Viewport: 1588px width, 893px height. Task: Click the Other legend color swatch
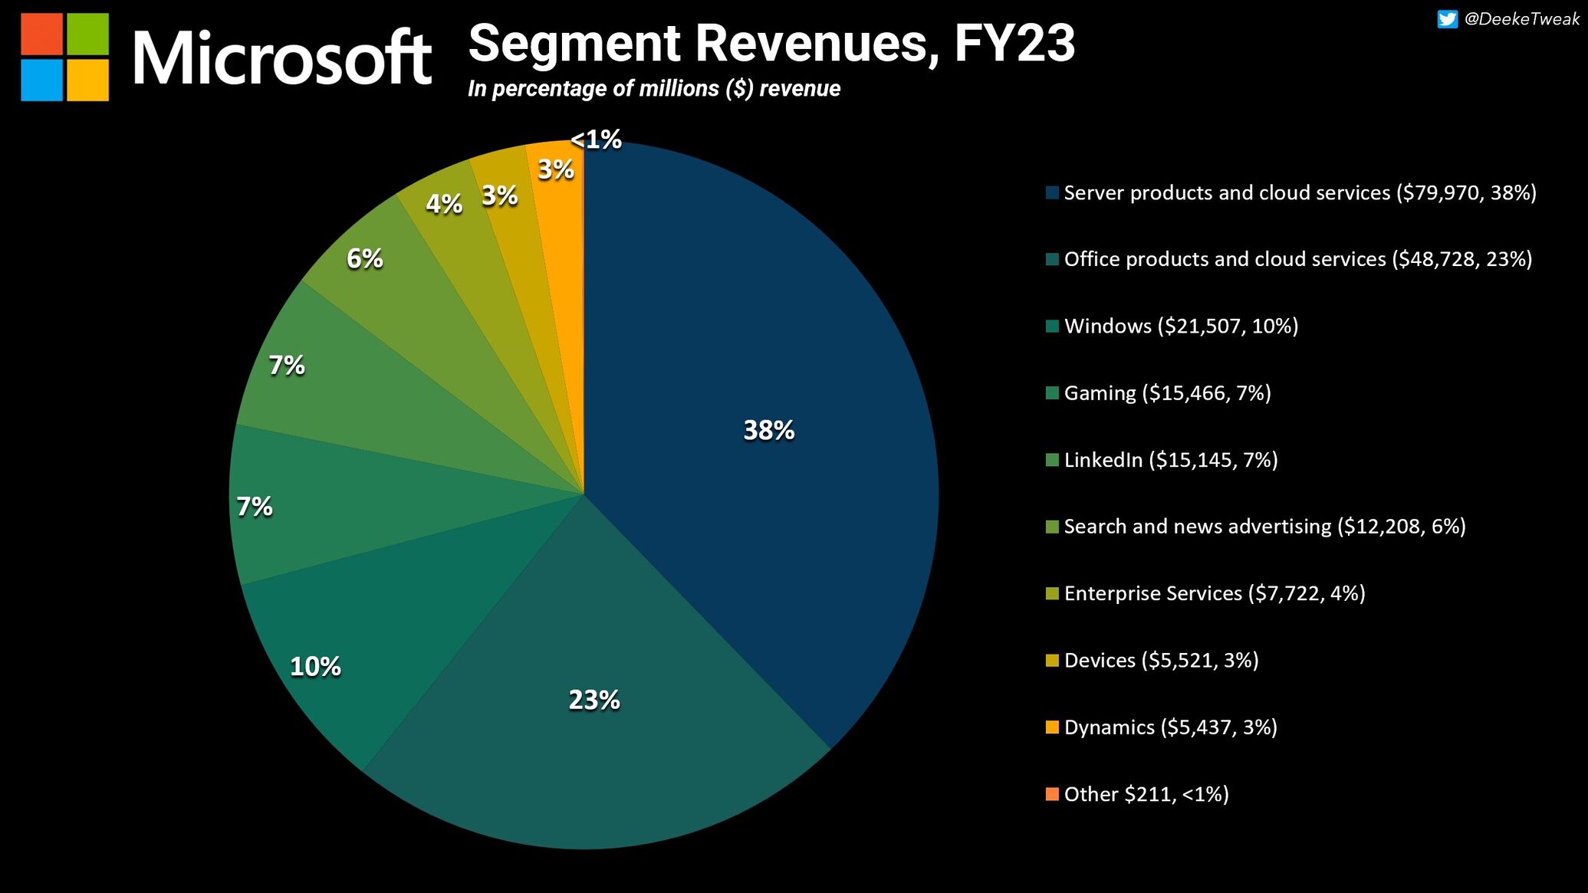click(x=1052, y=794)
